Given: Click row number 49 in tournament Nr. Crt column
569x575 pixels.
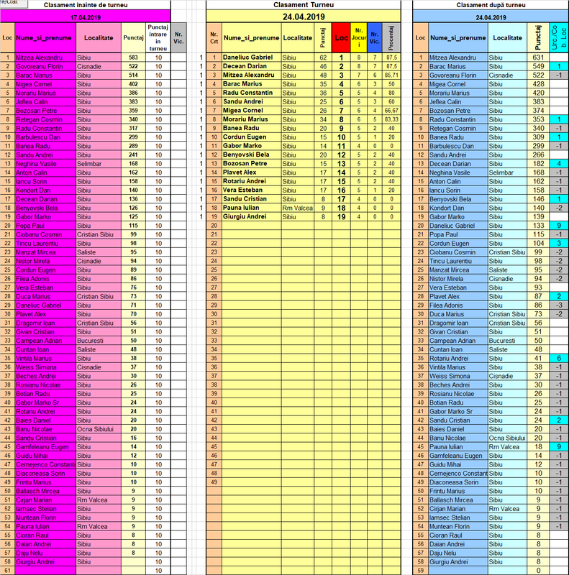Looking at the screenshot, I should click(x=214, y=482).
